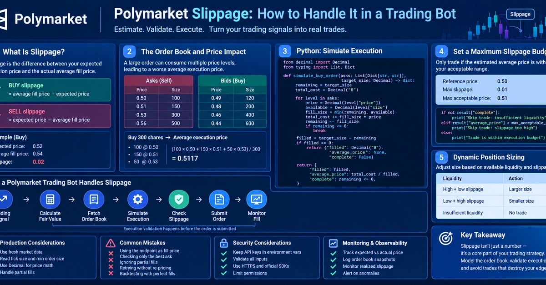546x285 pixels.
Task: Click the "= 0.5117" average execution price result
Action: point(185,159)
